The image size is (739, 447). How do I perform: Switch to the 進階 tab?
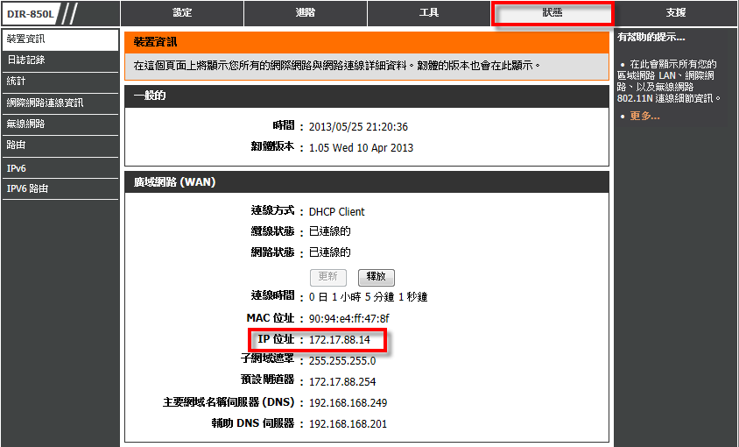306,13
